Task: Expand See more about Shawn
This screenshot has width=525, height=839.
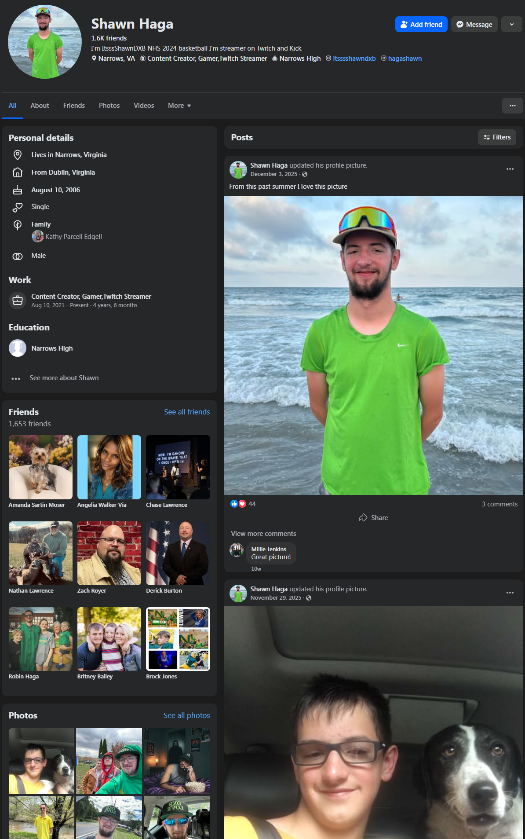Action: tap(64, 378)
